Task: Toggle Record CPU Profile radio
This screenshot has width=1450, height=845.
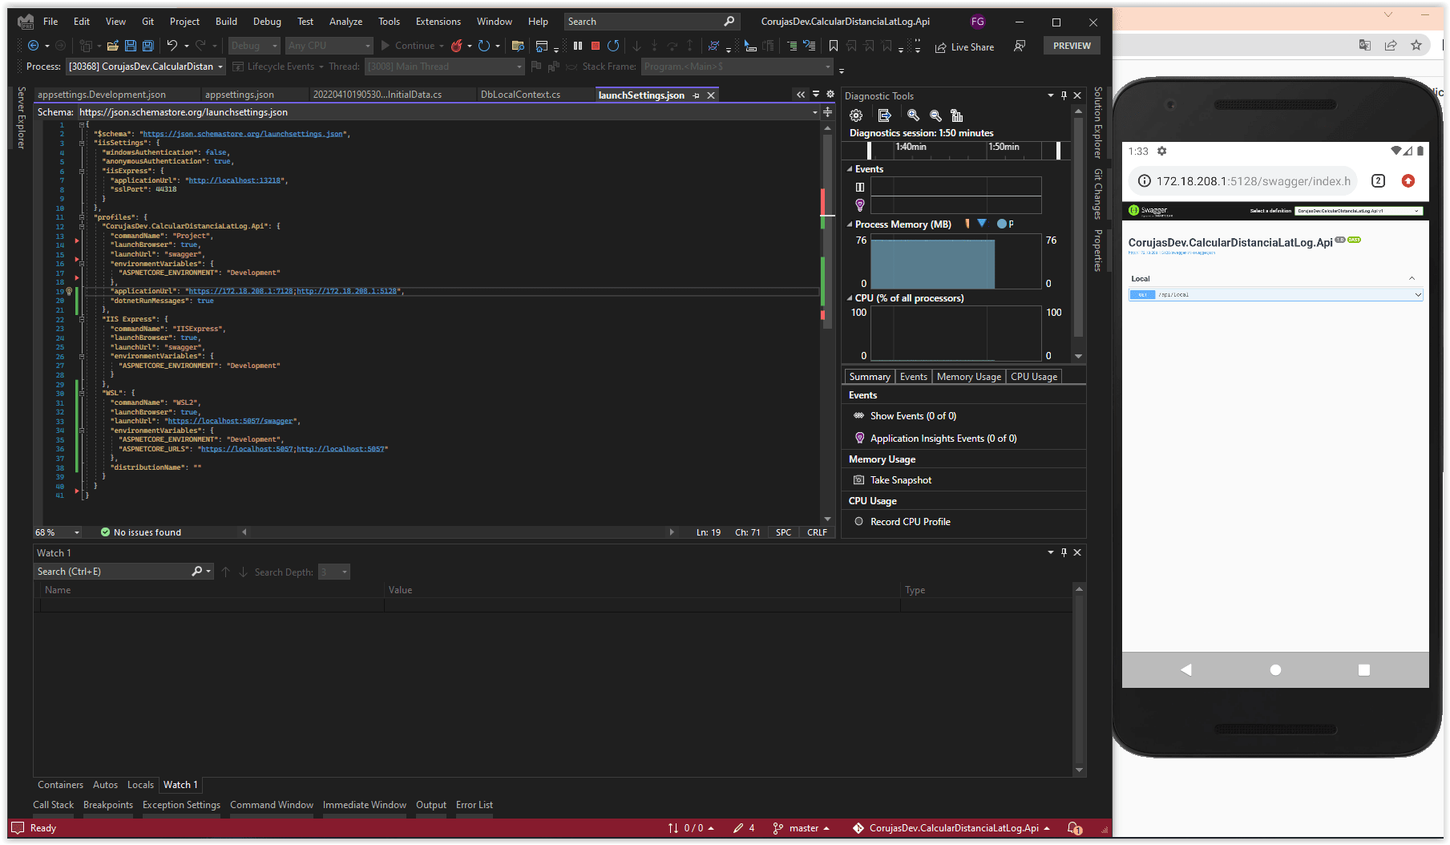Action: [x=858, y=522]
